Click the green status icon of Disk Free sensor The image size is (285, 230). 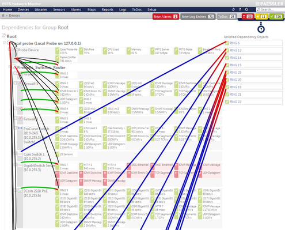coord(81,51)
